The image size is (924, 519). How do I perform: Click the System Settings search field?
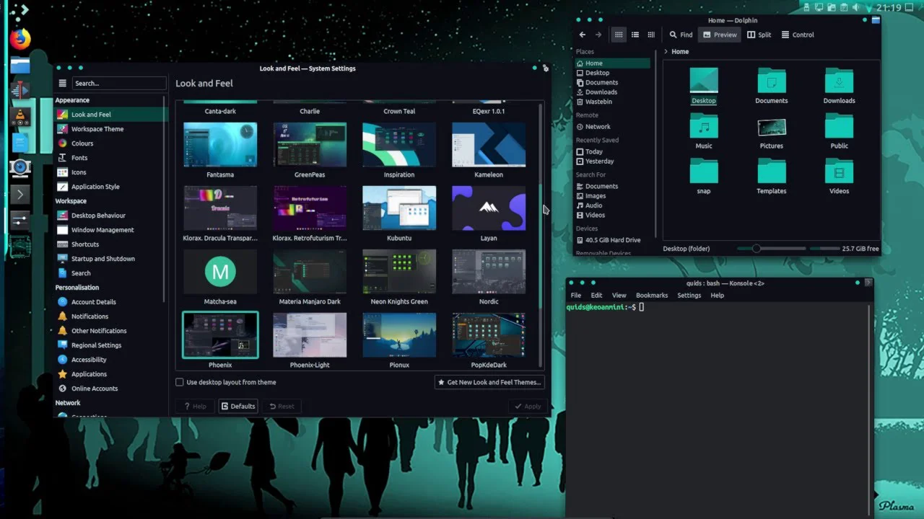pos(119,84)
